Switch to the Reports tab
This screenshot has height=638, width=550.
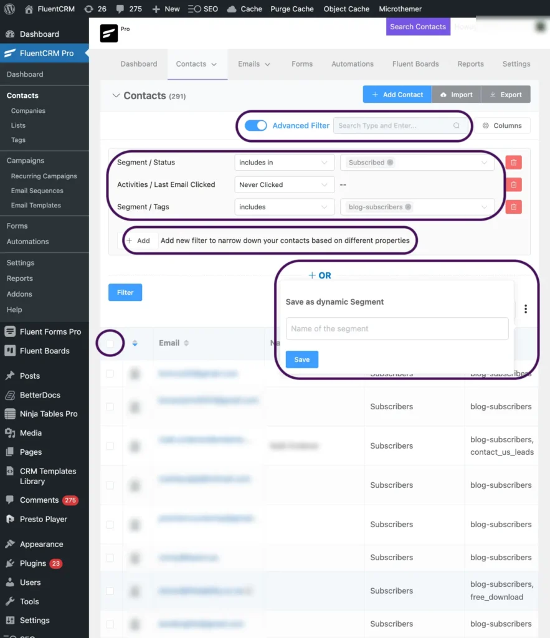471,64
